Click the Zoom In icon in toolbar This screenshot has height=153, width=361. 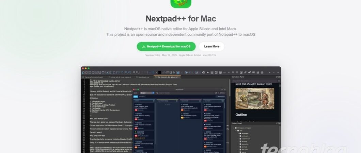pyautogui.click(x=134, y=72)
